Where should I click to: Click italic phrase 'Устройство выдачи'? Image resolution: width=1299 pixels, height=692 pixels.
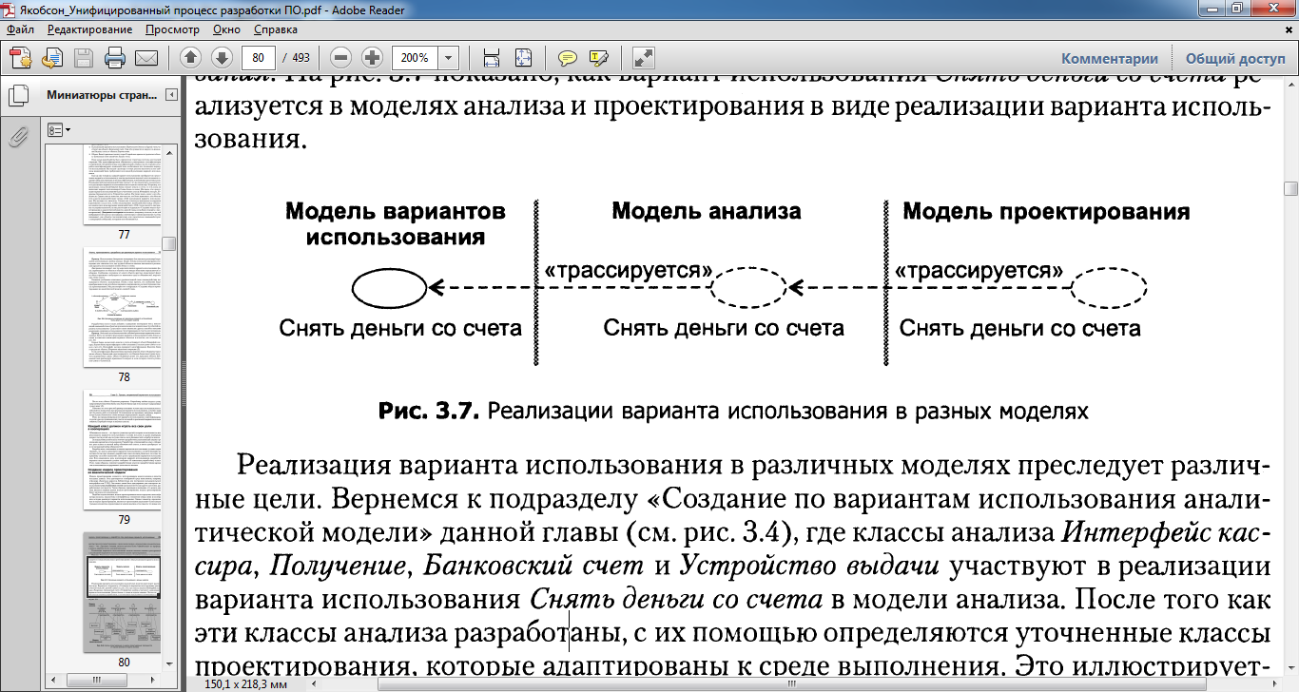tap(811, 567)
